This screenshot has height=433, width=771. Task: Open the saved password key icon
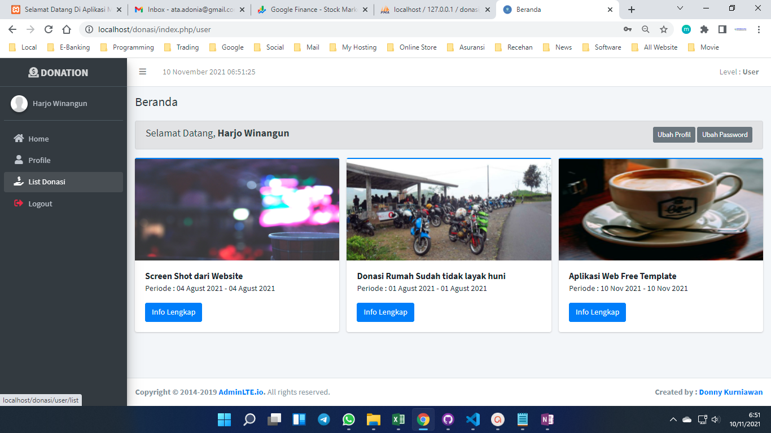click(x=627, y=29)
